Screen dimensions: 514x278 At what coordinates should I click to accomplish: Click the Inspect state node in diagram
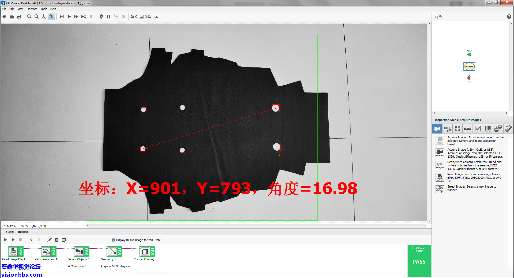pyautogui.click(x=469, y=67)
